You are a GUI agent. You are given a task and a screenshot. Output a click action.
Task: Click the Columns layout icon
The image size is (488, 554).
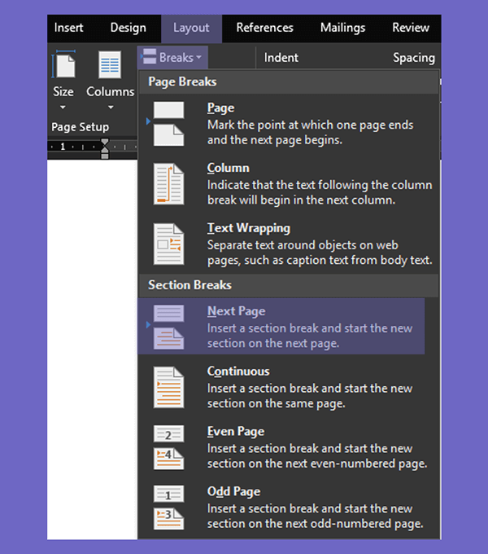110,64
